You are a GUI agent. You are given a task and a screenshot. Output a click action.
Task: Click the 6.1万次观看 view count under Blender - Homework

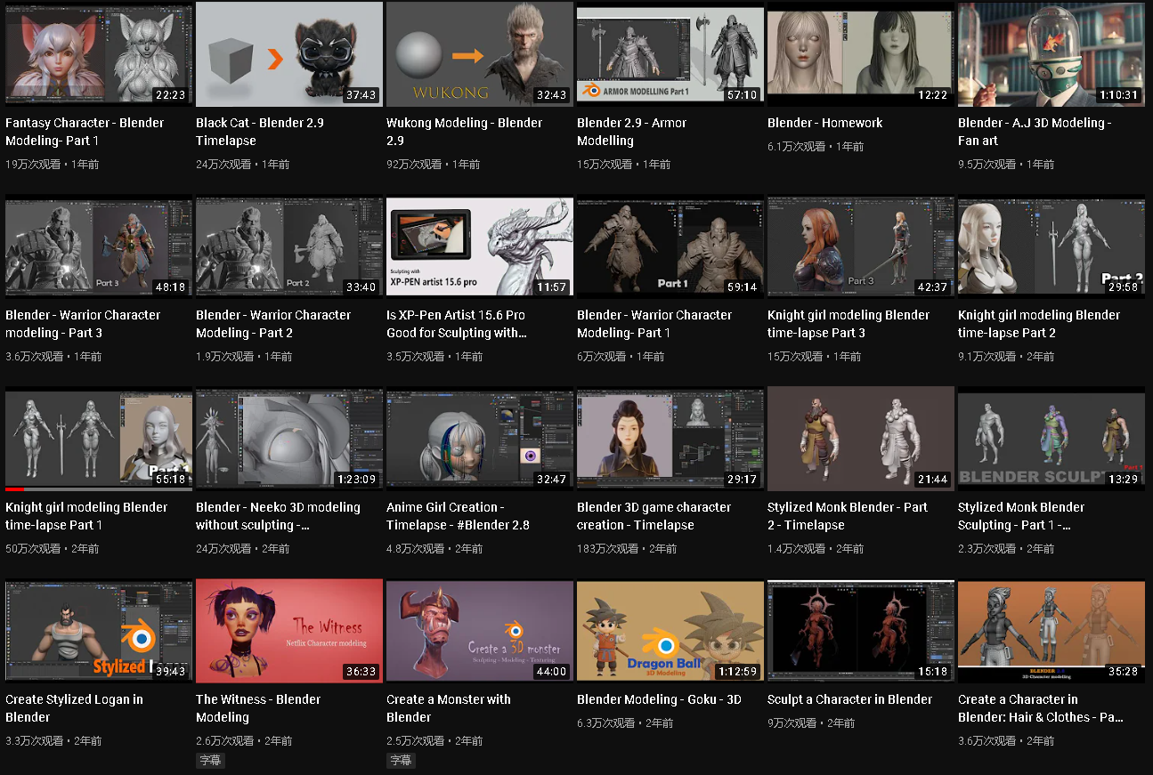(796, 147)
